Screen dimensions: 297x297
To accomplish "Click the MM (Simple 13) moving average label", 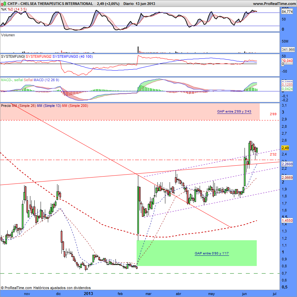I will pyautogui.click(x=49, y=106).
